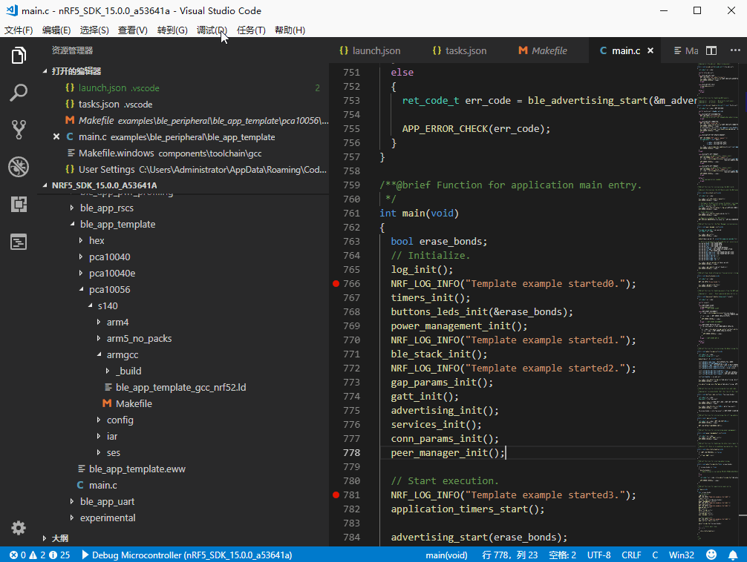Viewport: 747px width, 562px height.
Task: Collapse the open editors section
Action: (x=45, y=71)
